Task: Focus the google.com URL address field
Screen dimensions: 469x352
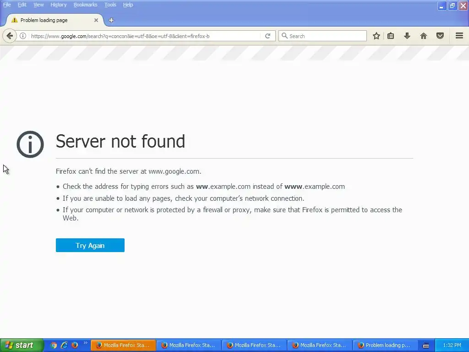Action: pyautogui.click(x=145, y=36)
